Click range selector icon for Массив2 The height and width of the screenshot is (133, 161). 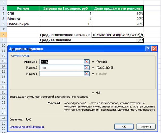(86, 68)
